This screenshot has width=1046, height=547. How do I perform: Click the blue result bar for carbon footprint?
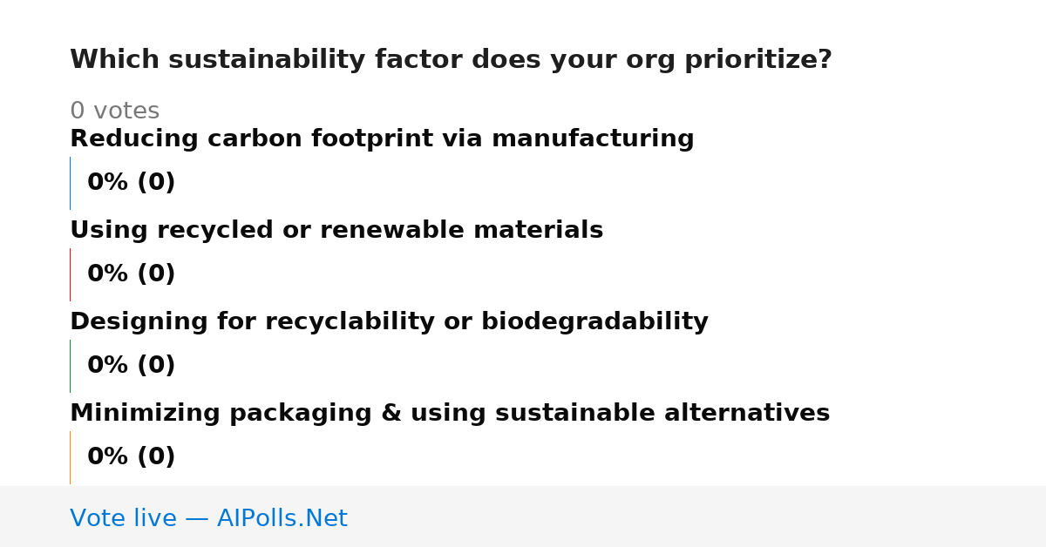70,183
